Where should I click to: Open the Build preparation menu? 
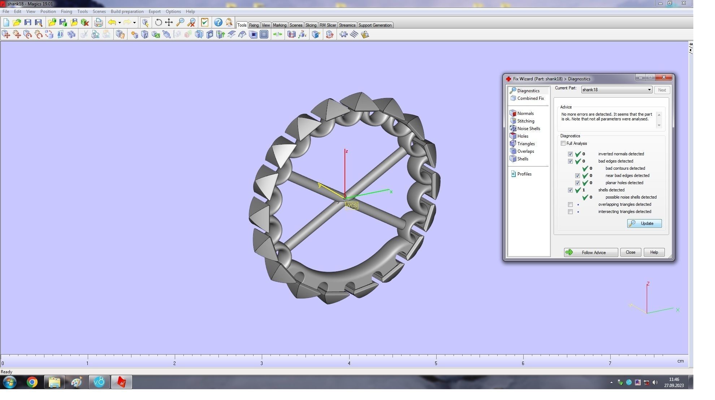(x=127, y=12)
